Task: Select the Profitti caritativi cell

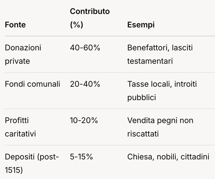Action: [x=20, y=127]
